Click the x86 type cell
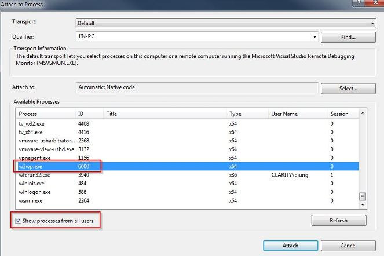This screenshot has width=384, height=256. coord(233,175)
